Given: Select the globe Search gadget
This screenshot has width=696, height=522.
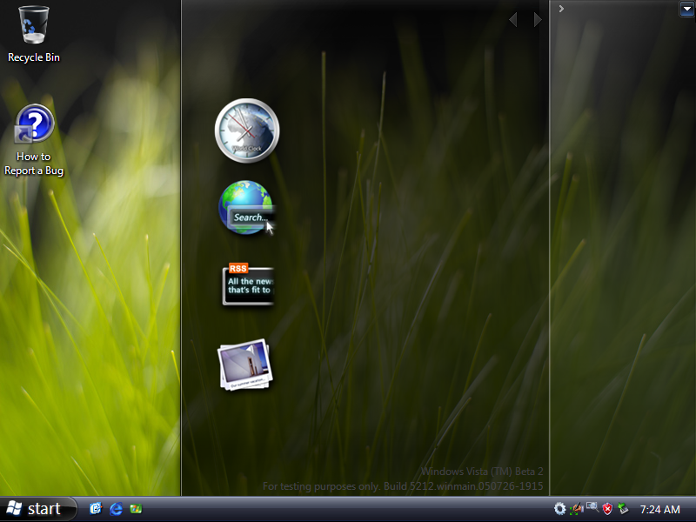Looking at the screenshot, I should 246,207.
